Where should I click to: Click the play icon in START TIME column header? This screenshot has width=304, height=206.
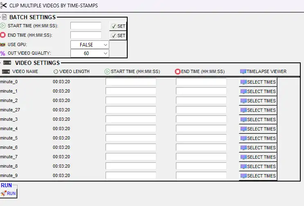tap(107, 71)
